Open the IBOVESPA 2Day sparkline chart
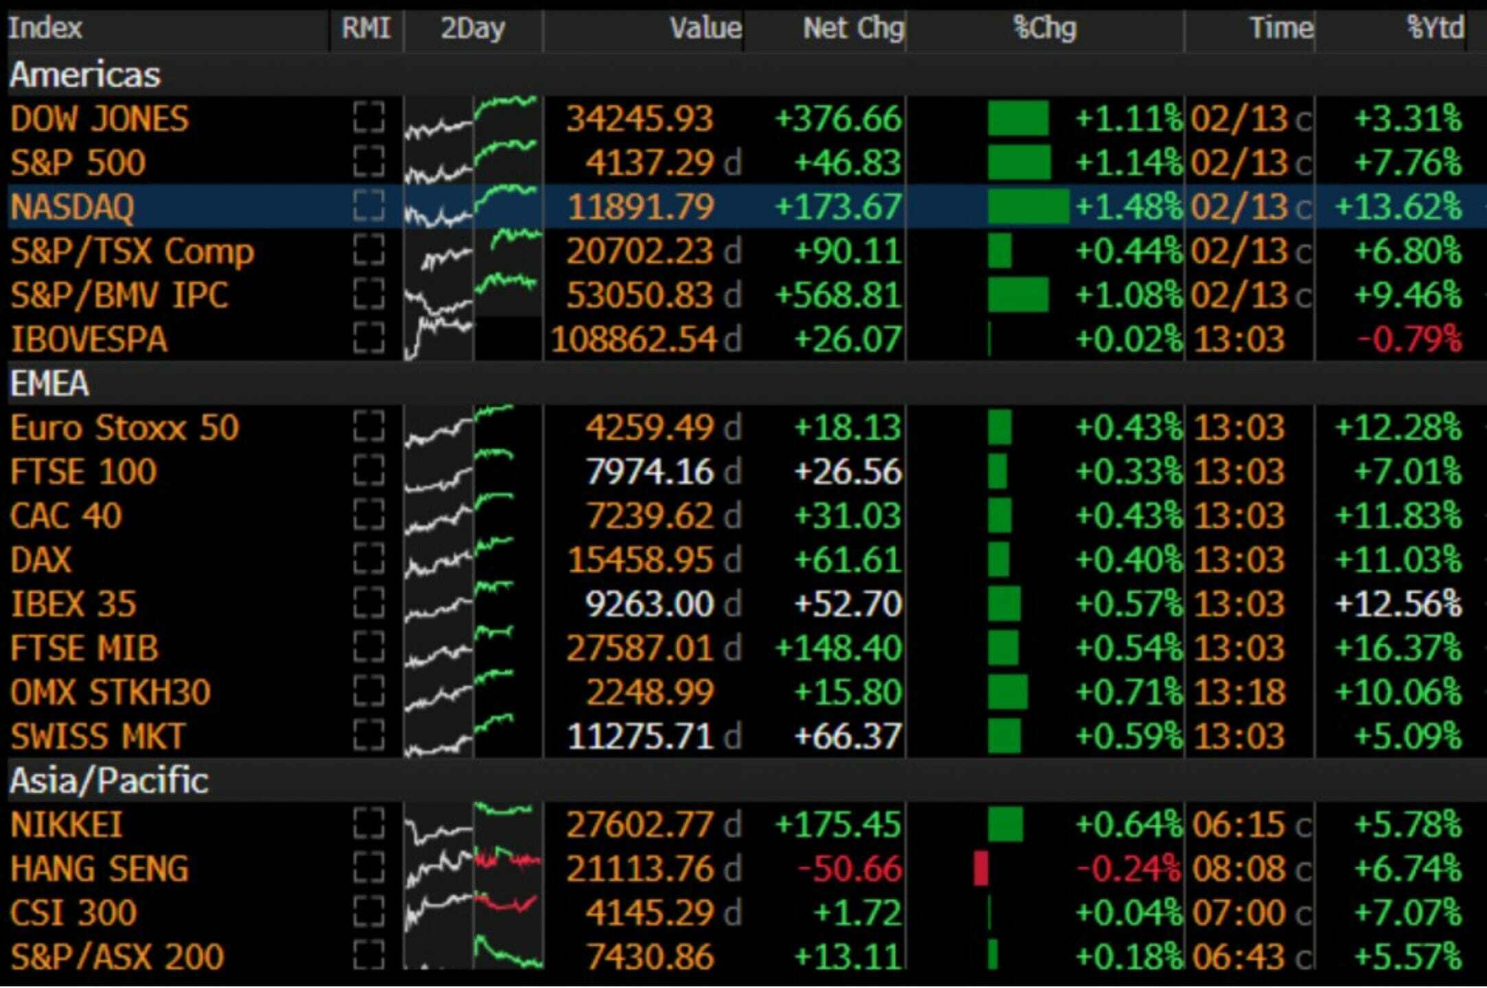The width and height of the screenshot is (1487, 988). point(472,339)
